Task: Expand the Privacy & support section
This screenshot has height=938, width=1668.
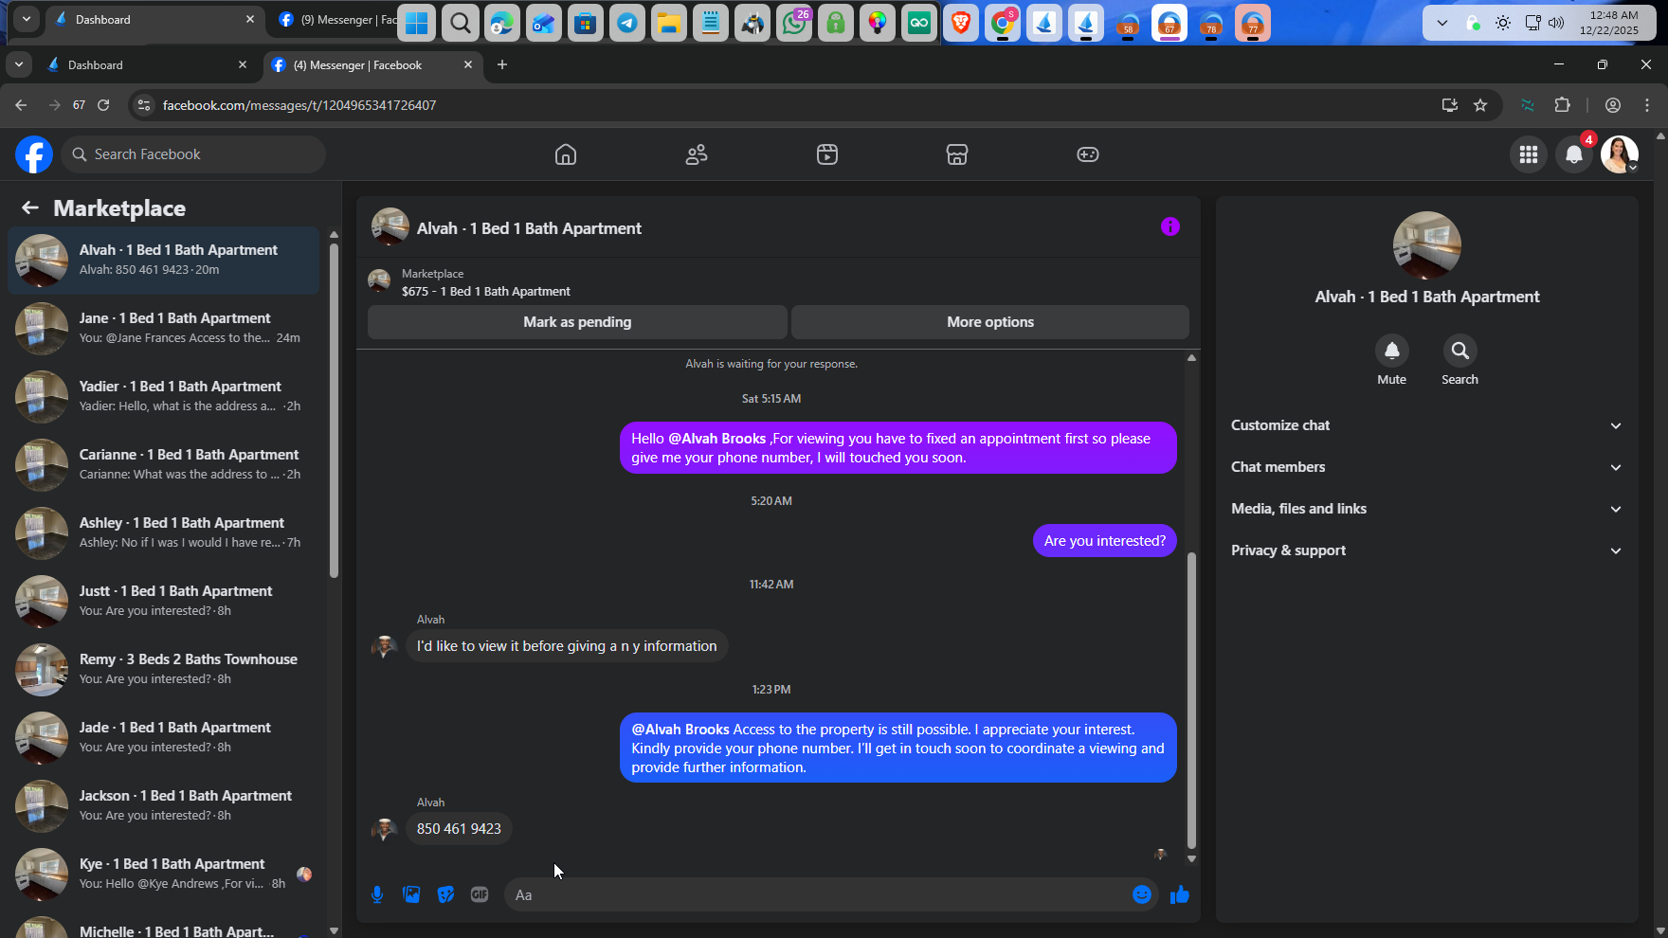Action: point(1427,550)
